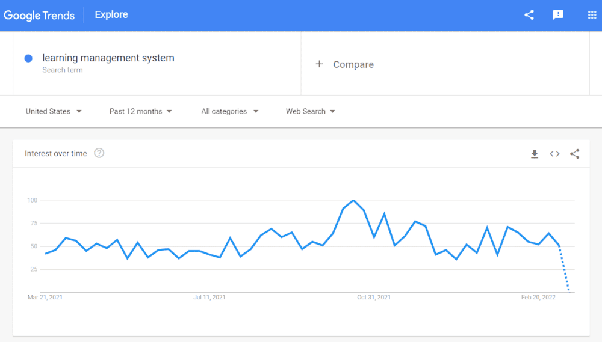Click the blue dot next to the search term
Image resolution: width=602 pixels, height=342 pixels.
point(28,58)
